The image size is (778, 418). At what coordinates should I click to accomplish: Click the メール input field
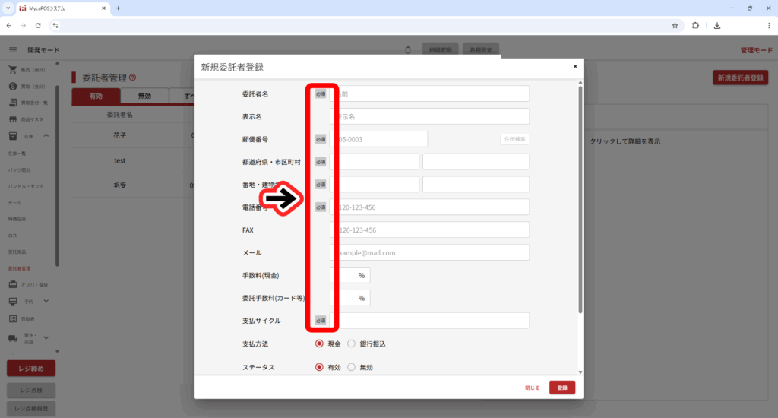tap(430, 252)
